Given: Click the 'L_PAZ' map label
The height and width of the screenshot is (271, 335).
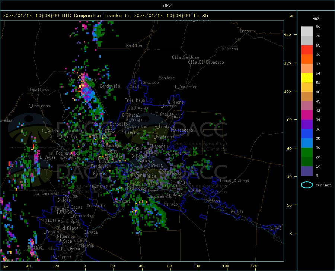Looking at the screenshot, I should click(x=276, y=228).
